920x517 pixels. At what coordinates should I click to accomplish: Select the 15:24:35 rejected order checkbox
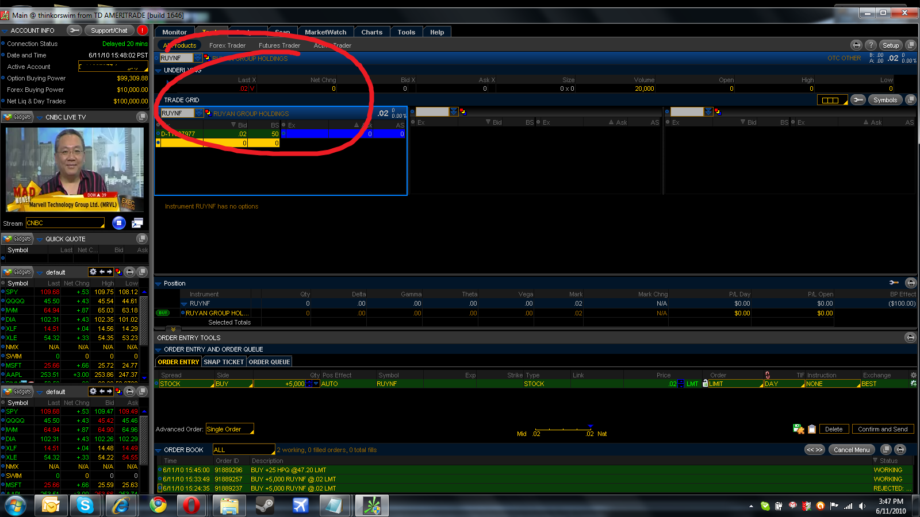pyautogui.click(x=160, y=488)
